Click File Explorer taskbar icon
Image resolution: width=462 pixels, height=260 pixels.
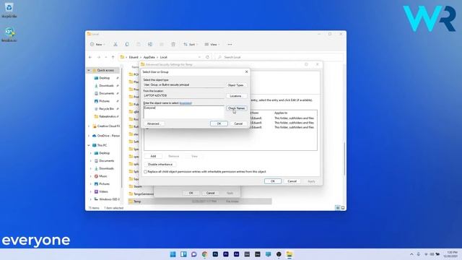tap(289, 254)
